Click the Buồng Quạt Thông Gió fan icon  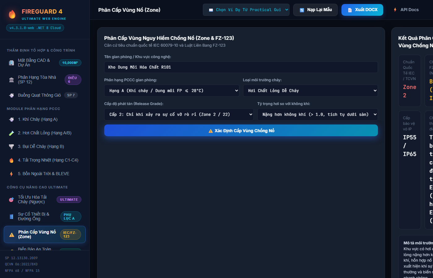click(x=11, y=95)
